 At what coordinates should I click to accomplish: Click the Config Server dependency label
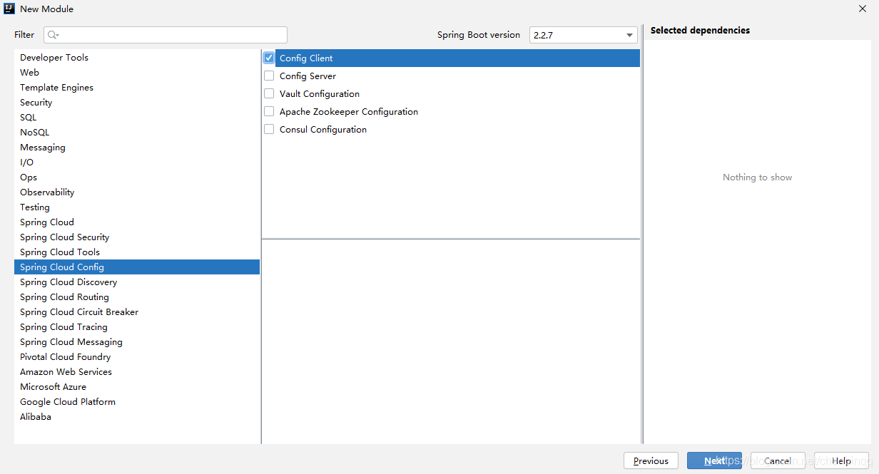(308, 76)
